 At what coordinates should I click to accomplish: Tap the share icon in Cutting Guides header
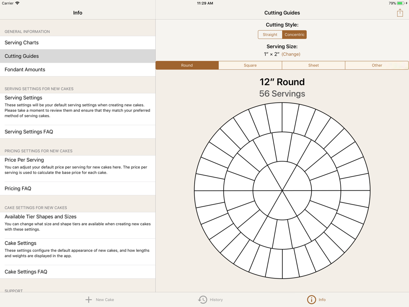[x=400, y=13]
